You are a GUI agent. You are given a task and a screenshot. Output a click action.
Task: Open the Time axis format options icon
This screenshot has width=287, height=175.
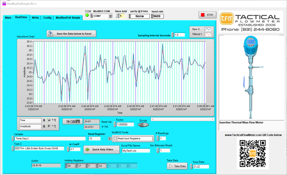54,120
